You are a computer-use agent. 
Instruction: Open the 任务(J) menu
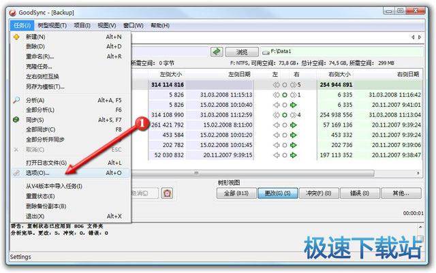point(22,26)
